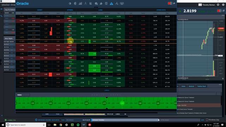Open the Timothy Bohen user profile
This screenshot has width=226, height=127.
click(207, 5)
